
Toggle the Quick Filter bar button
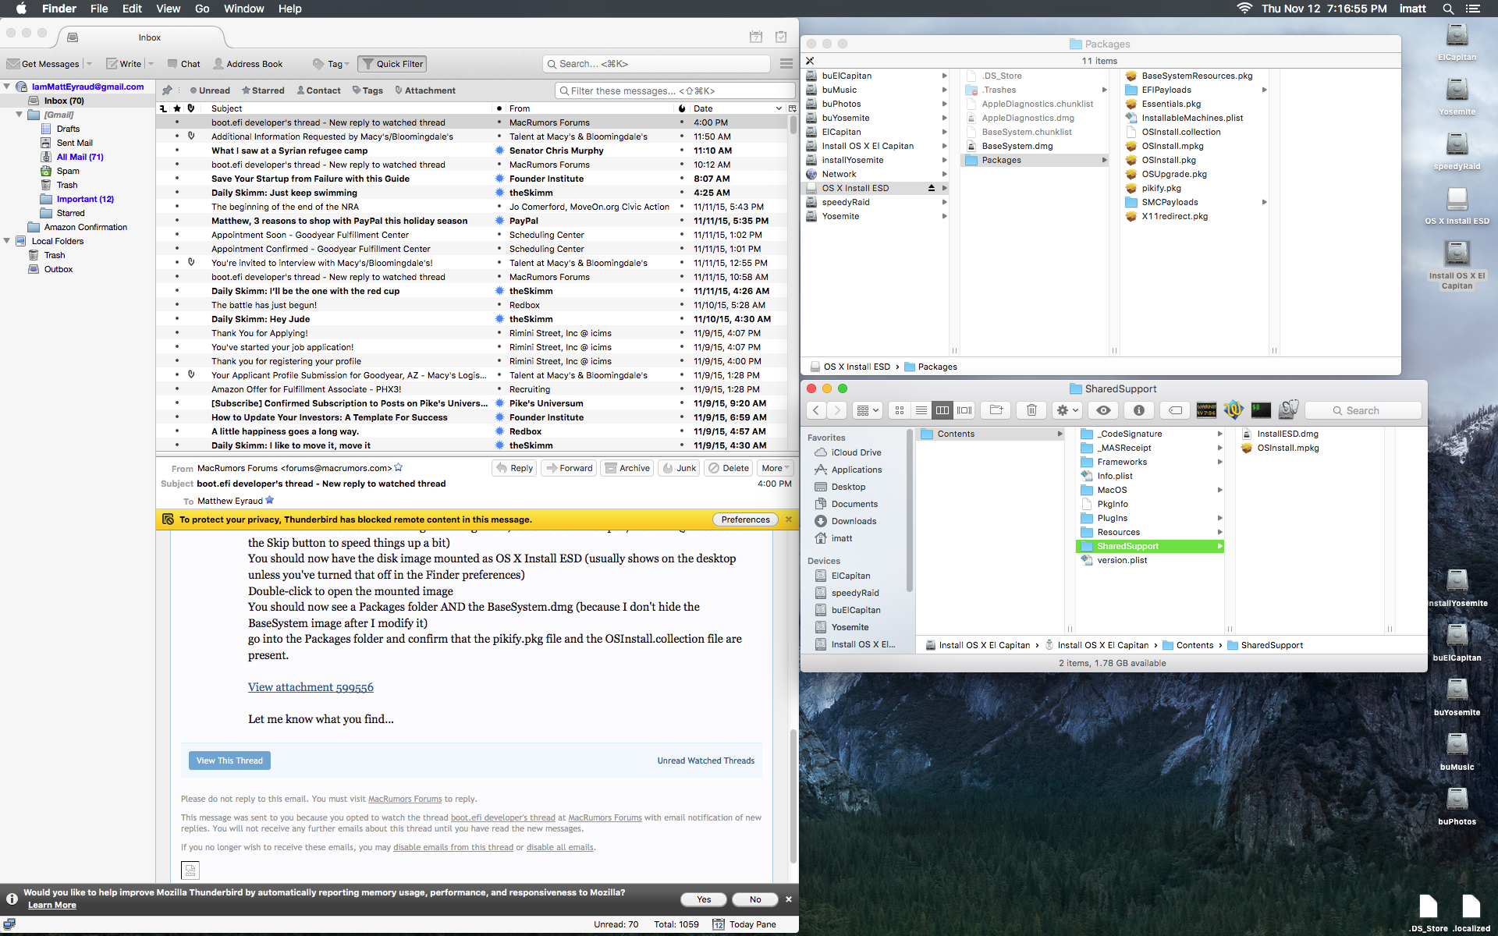click(392, 64)
